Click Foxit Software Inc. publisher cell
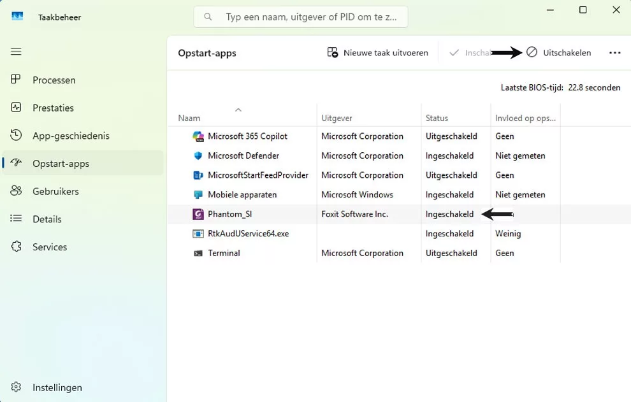Viewport: 631px width, 402px height. (x=354, y=214)
